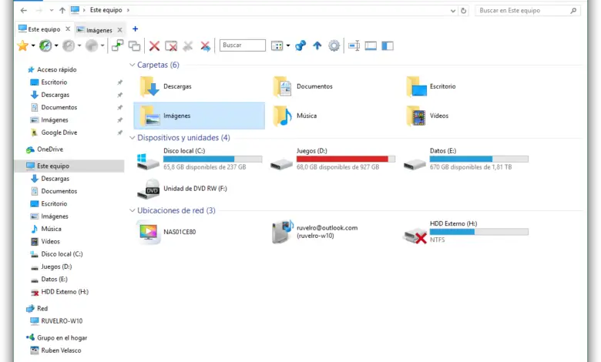
Task: Open the star groups dropdown arrow
Action: click(x=33, y=46)
